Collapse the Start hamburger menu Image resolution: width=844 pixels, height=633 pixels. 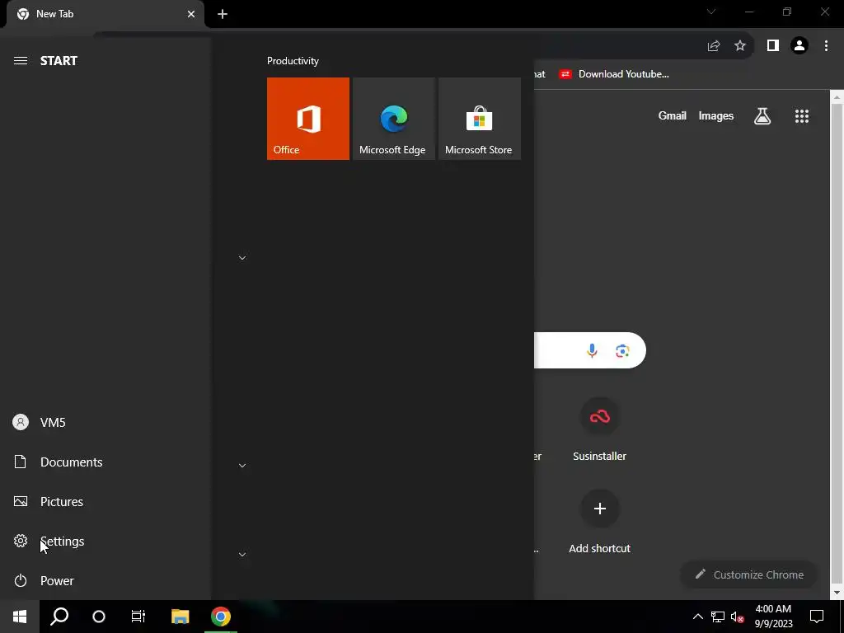click(21, 60)
